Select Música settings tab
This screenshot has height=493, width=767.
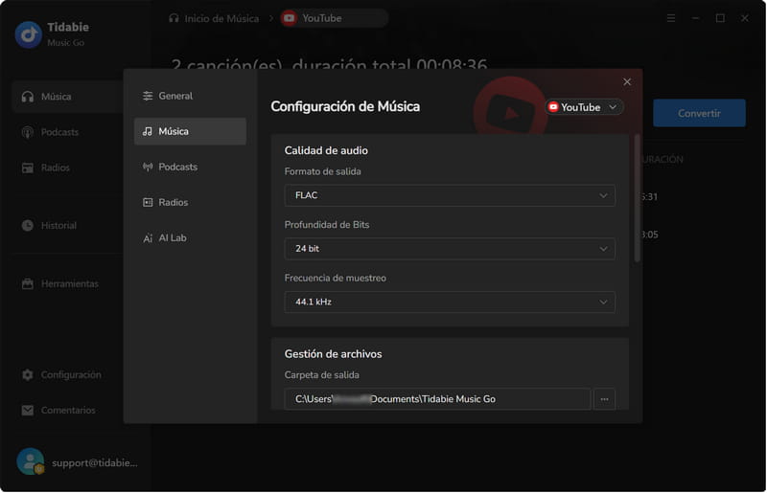coord(190,131)
